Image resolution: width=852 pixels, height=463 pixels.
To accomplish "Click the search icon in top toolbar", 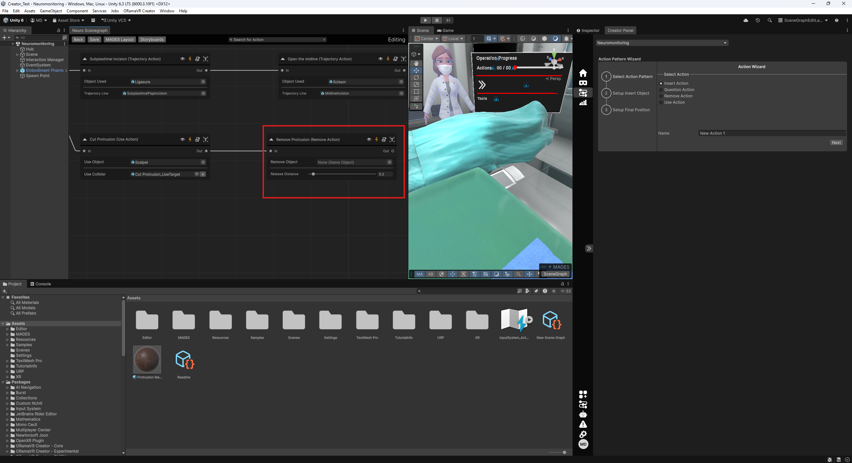I will click(x=769, y=20).
